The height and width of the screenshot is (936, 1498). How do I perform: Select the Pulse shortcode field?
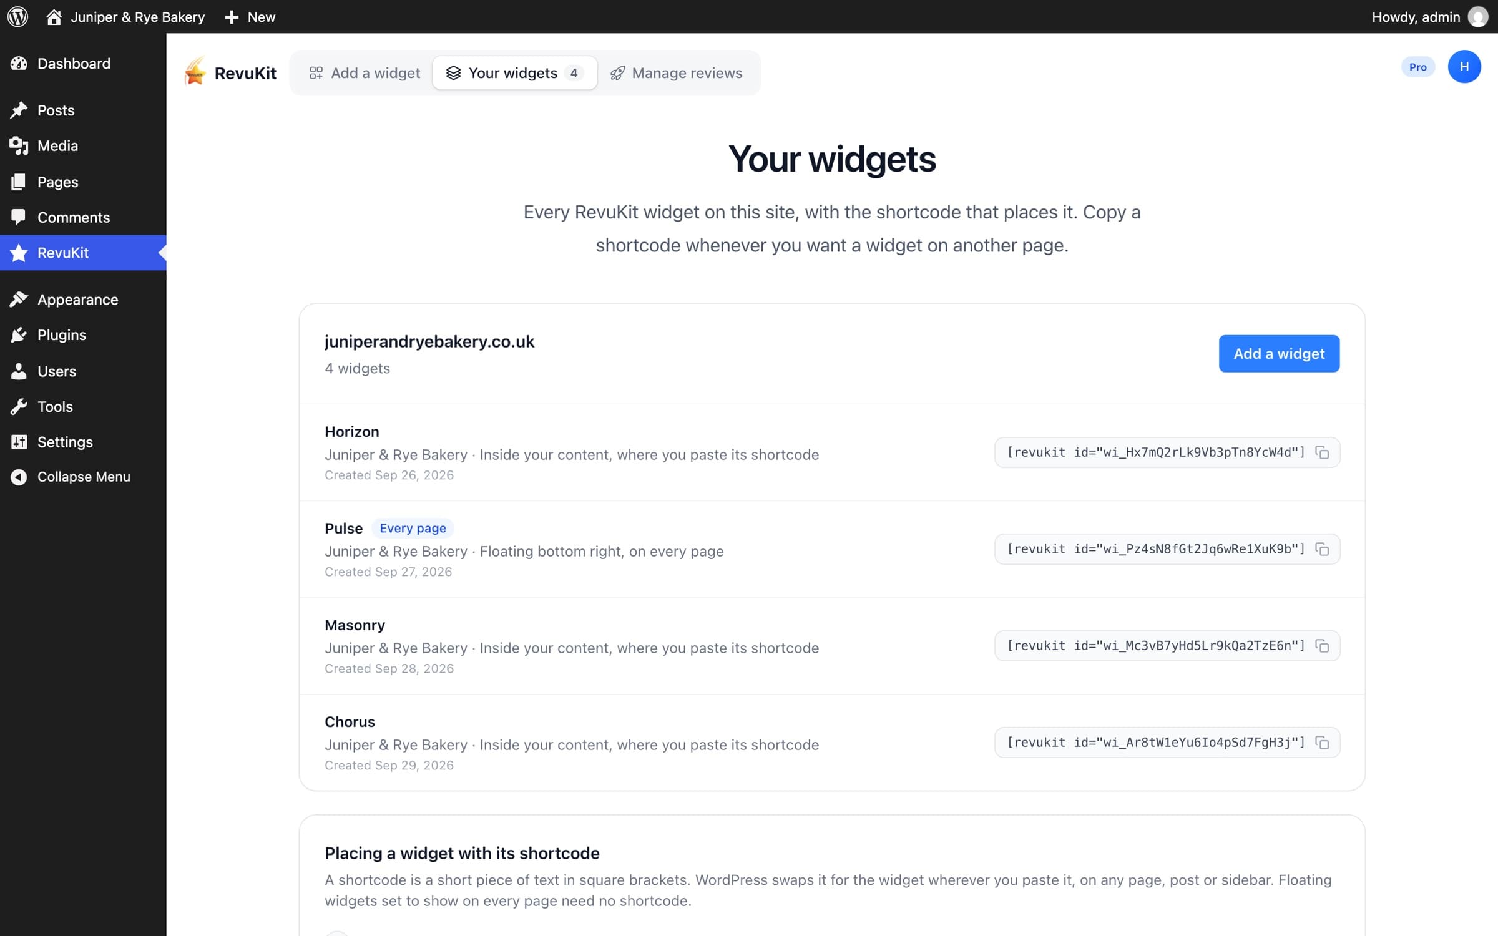point(1167,549)
